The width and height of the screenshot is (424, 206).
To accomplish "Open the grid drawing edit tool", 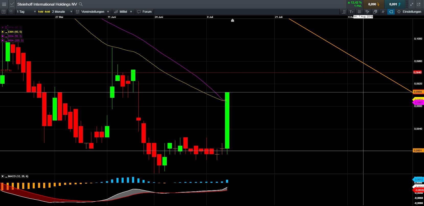I will click(367, 12).
